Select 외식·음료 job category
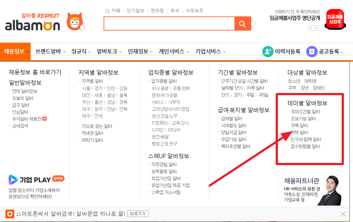The image size is (353, 222). (160, 88)
